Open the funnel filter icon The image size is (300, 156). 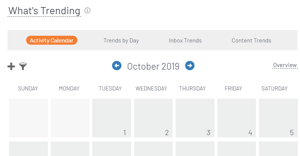click(23, 66)
